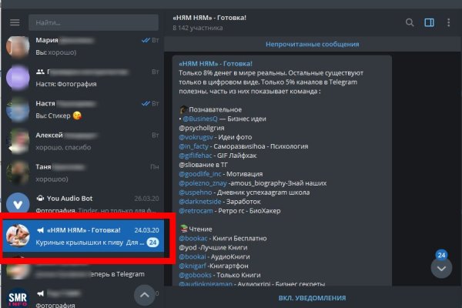
Task: Click the «НЯМ НЯМ» channel avatar
Action: (18, 237)
